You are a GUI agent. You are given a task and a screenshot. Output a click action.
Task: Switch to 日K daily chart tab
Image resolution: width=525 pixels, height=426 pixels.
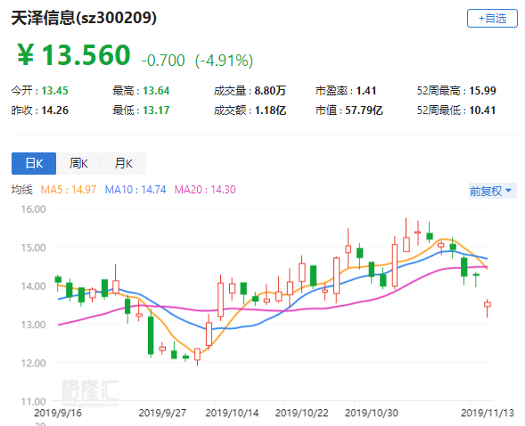[x=34, y=163]
